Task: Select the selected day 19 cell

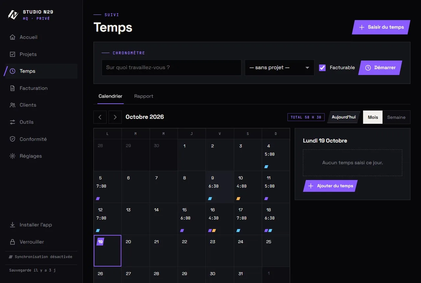Action: pyautogui.click(x=108, y=250)
